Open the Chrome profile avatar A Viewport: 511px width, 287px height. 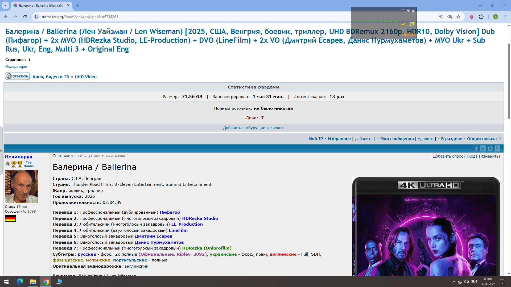(496, 17)
